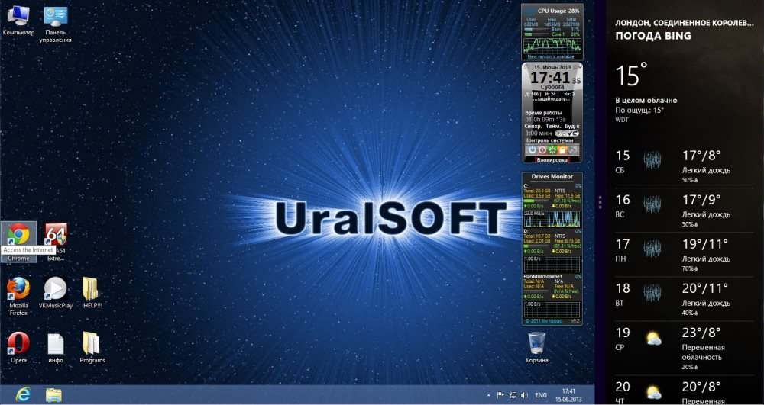Click the 'New version is available' link
The height and width of the screenshot is (405, 764).
point(550,56)
